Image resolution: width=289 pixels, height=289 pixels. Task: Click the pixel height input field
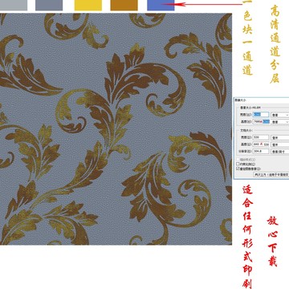tap(261, 121)
